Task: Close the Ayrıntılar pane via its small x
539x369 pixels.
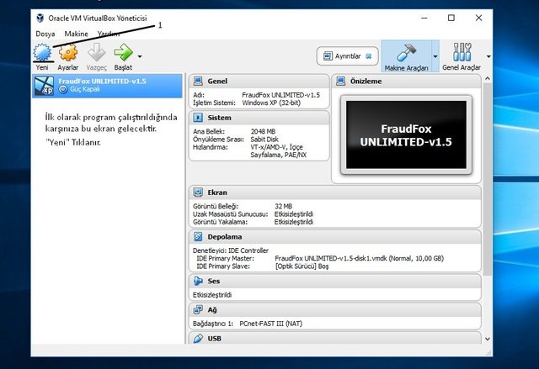Action: (x=369, y=56)
